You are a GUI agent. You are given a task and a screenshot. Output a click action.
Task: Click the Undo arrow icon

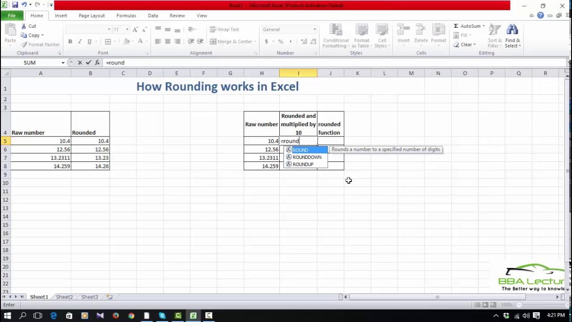[25, 5]
